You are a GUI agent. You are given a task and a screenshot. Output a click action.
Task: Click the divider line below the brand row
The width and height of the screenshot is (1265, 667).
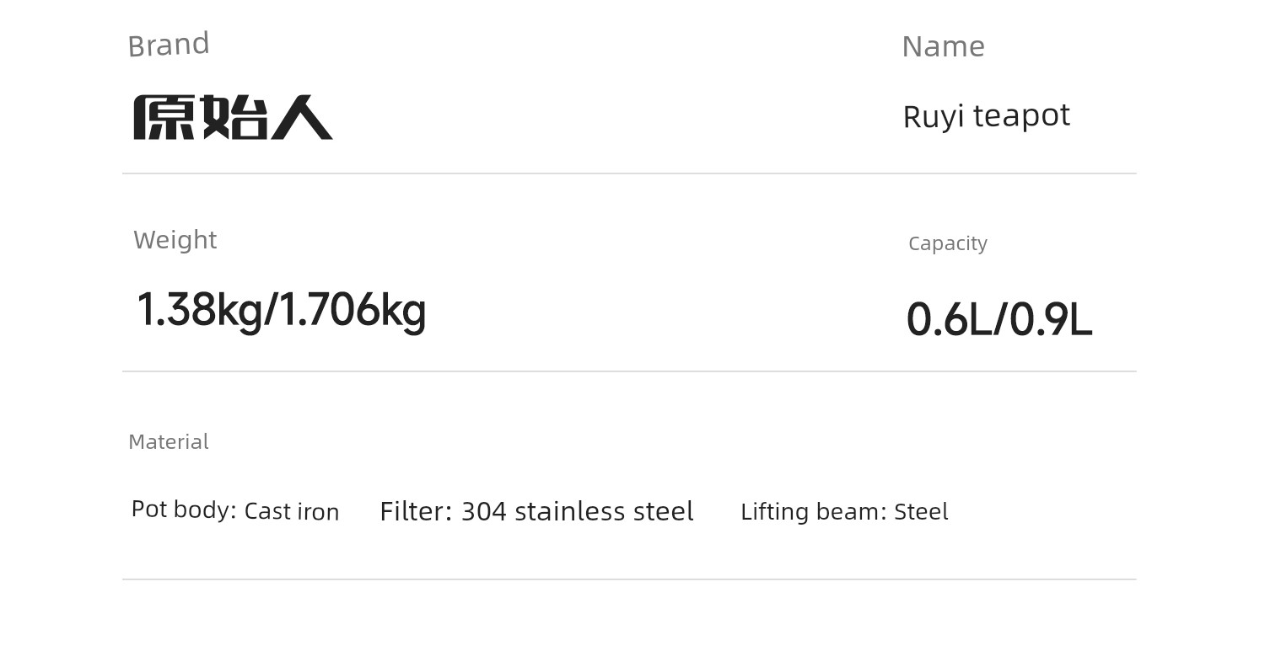click(x=629, y=173)
